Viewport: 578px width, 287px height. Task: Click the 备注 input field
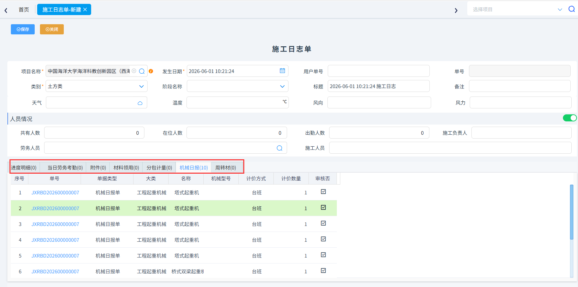click(520, 86)
